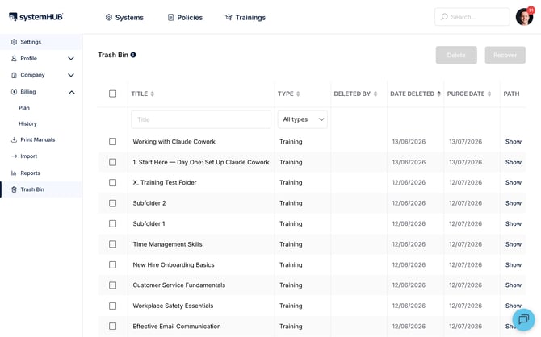Click the Recover button
The image size is (541, 337).
(505, 55)
